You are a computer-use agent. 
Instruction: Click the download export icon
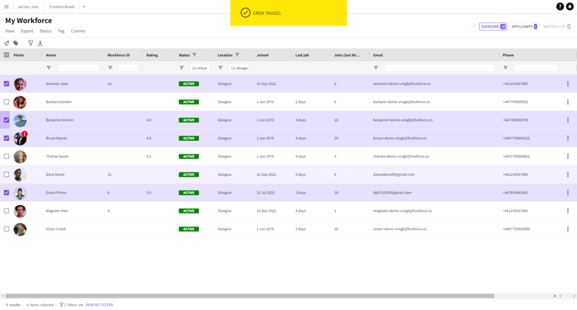coord(40,43)
